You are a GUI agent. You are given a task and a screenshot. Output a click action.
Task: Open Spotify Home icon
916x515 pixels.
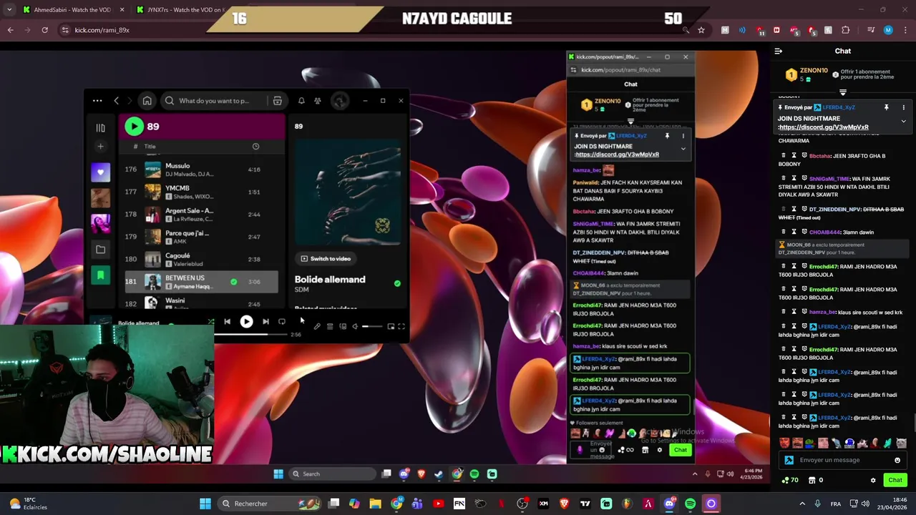pos(147,101)
